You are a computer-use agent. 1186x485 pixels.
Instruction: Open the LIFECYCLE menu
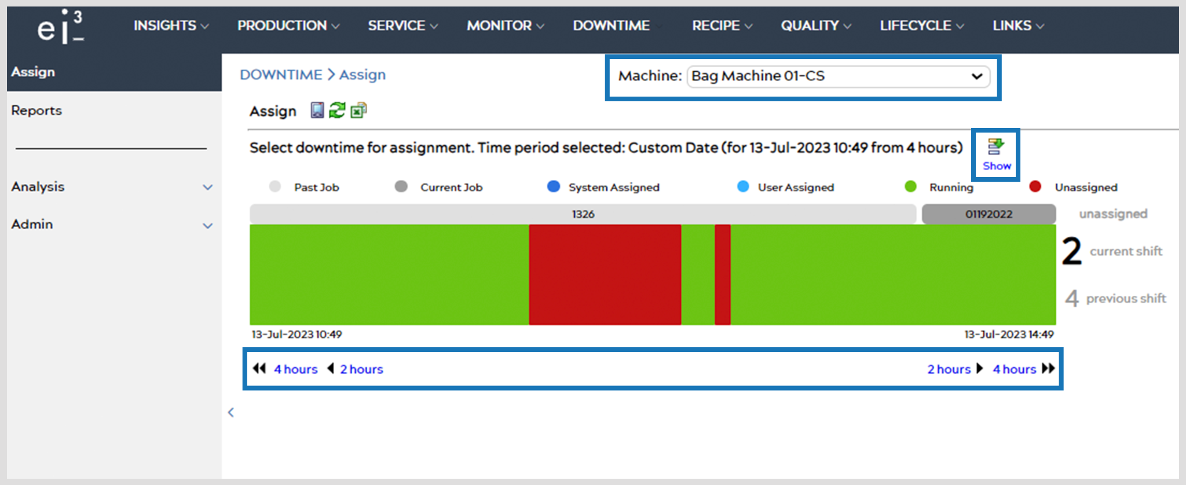[x=922, y=26]
